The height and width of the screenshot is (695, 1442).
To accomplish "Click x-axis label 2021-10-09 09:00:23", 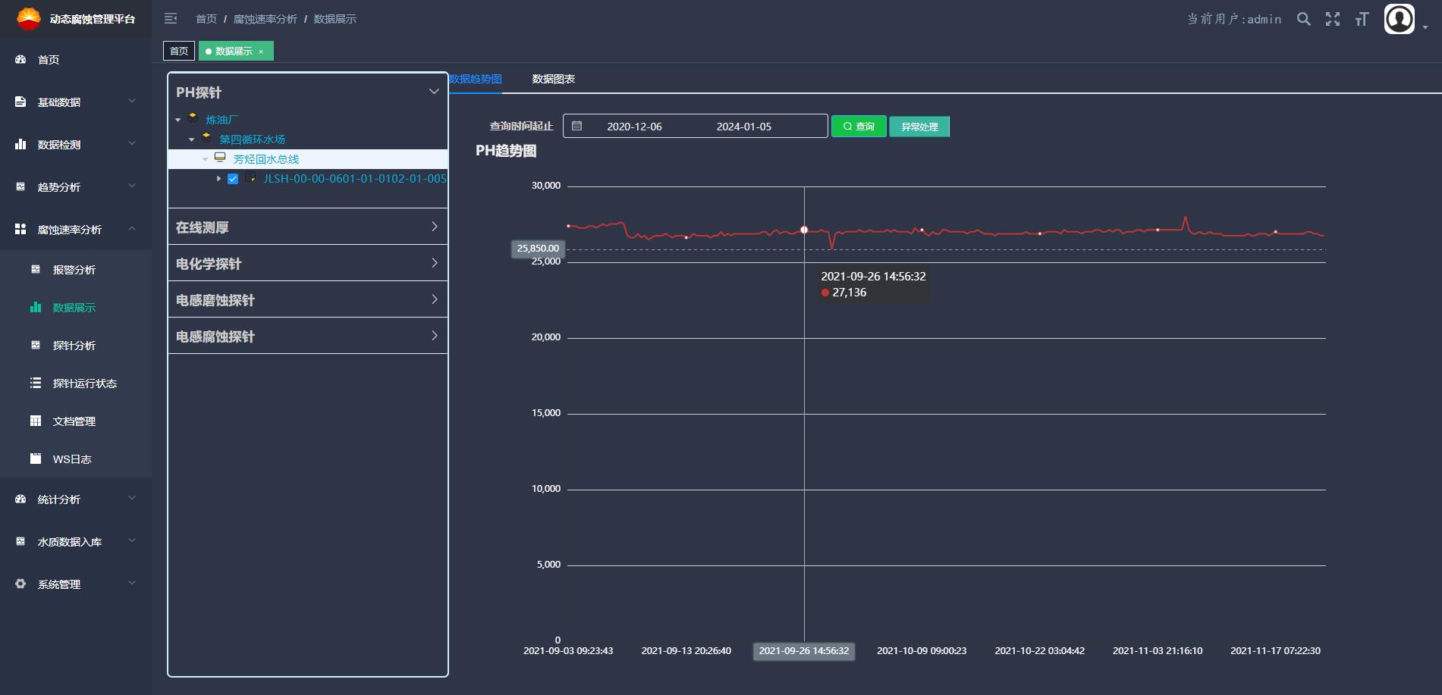I will click(922, 651).
